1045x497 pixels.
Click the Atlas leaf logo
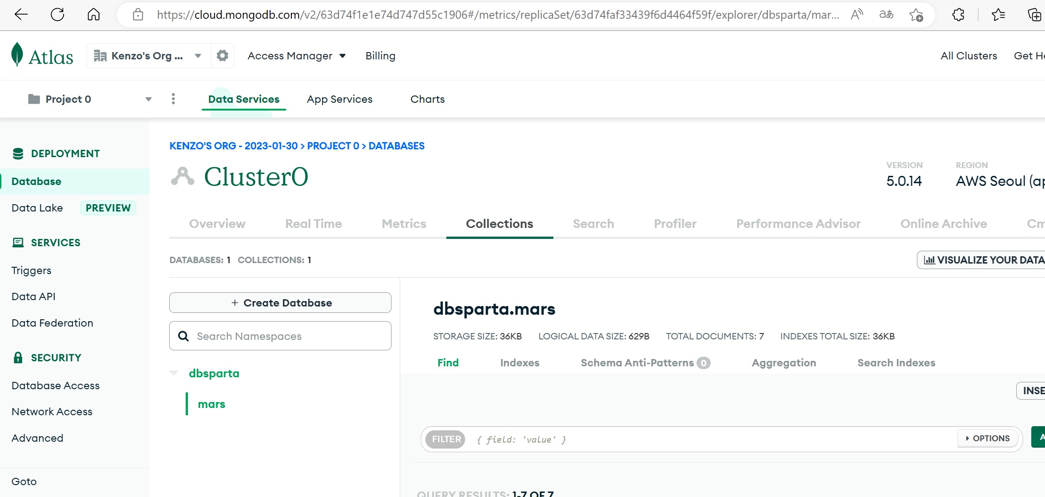click(17, 54)
